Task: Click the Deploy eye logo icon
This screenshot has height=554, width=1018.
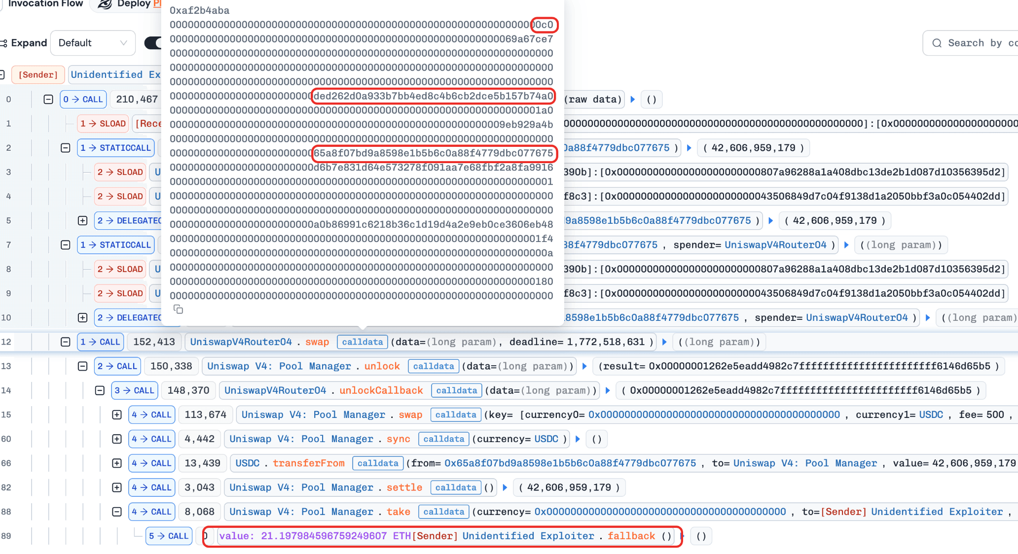Action: tap(105, 4)
